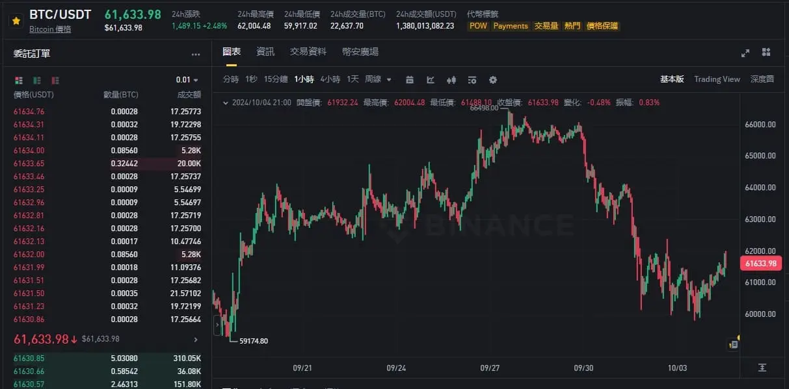The image size is (789, 389).
Task: Select sell order at price 61632.13
Action: click(107, 242)
